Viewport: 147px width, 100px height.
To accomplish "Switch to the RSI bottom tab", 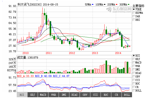I will coord(22,95).
